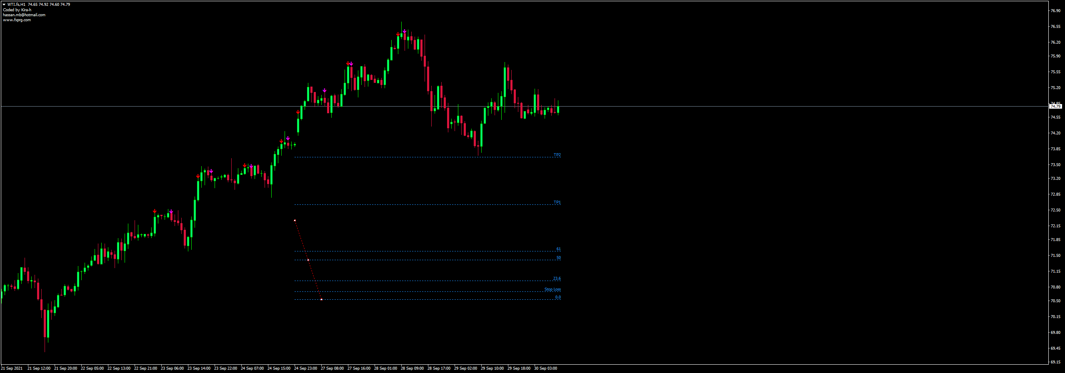This screenshot has width=1065, height=373.
Task: Select the top anchor point of the red trendline
Action: pyautogui.click(x=295, y=220)
